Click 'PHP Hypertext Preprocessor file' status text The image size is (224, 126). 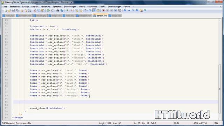[16, 123]
